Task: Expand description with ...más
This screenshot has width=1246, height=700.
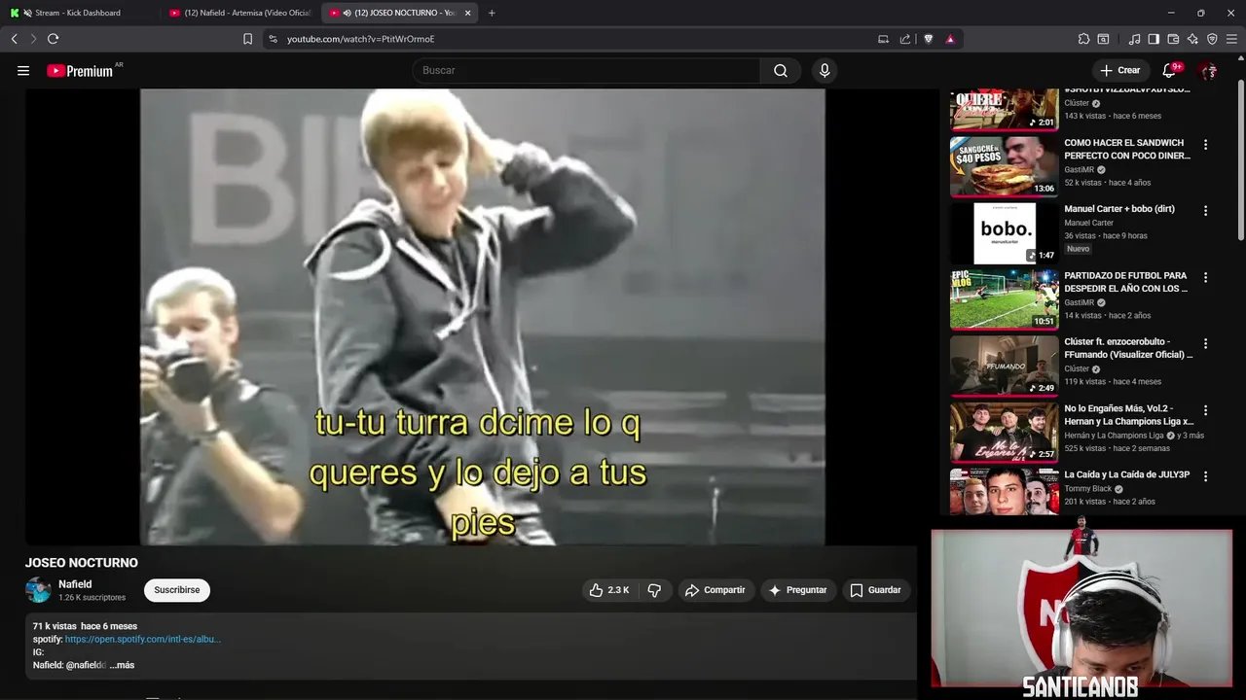Action: (x=123, y=665)
